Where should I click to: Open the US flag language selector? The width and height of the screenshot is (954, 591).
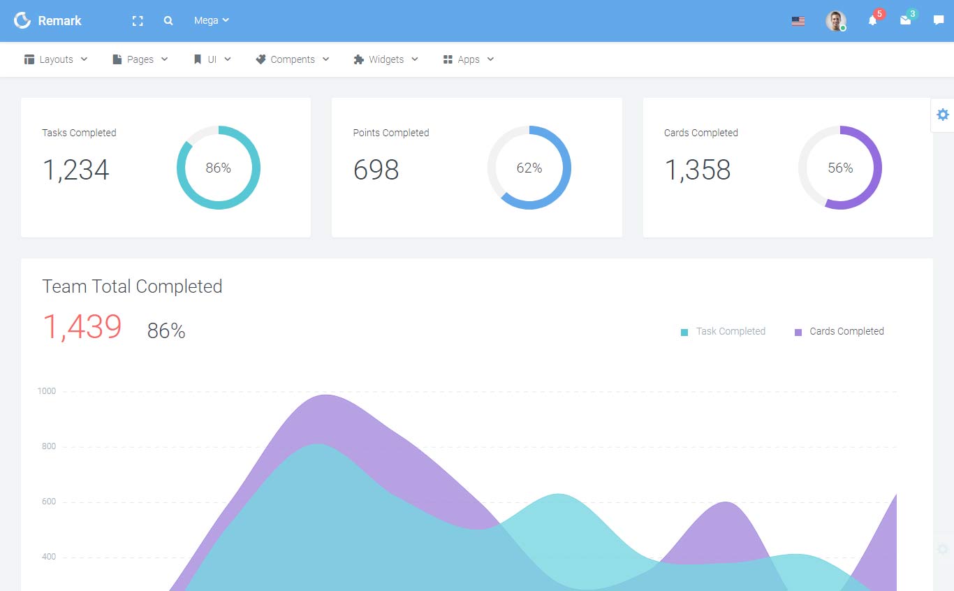(x=798, y=21)
